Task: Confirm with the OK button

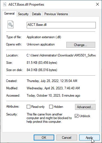Action: (x=44, y=138)
